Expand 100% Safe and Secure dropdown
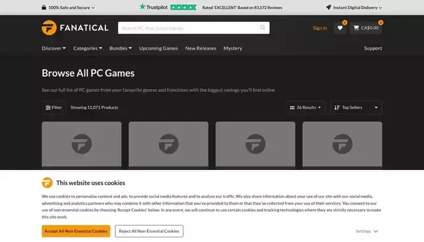 [x=68, y=7]
